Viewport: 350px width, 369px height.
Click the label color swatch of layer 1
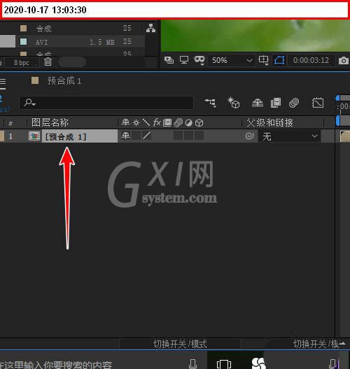[2, 136]
